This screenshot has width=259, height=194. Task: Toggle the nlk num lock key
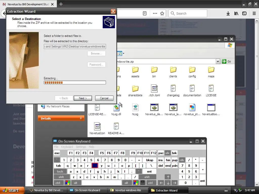(182, 160)
